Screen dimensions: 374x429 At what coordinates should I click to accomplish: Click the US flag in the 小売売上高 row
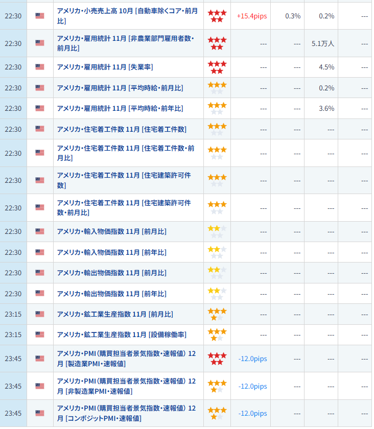[x=40, y=16]
